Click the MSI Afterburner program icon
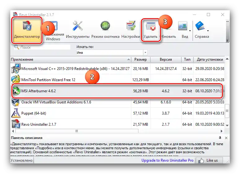The height and width of the screenshot is (174, 240). [16, 91]
